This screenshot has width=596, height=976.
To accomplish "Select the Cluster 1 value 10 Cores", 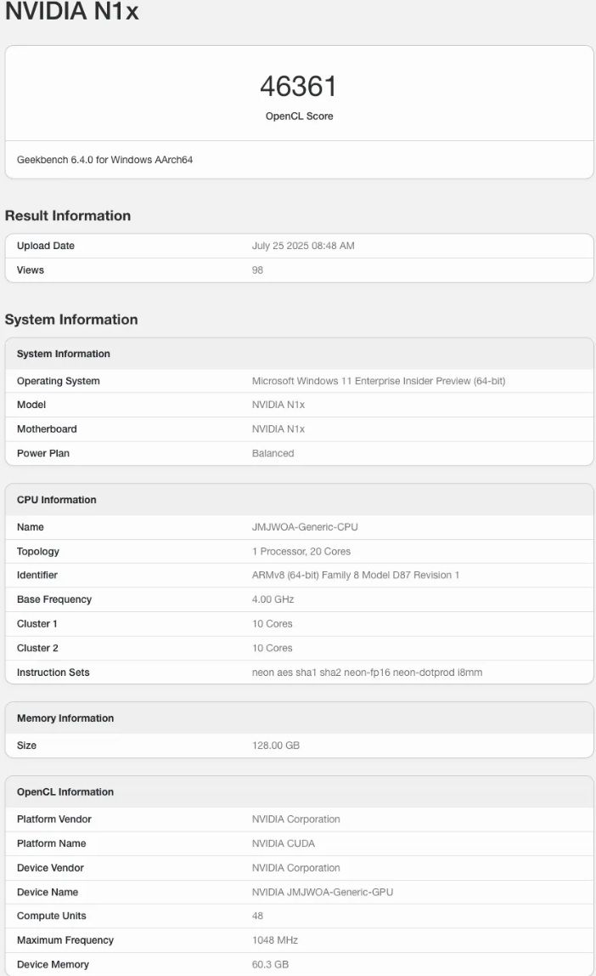I will coord(272,624).
